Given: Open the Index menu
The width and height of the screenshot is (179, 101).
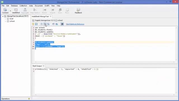Looking at the screenshot, I should click(31, 6).
